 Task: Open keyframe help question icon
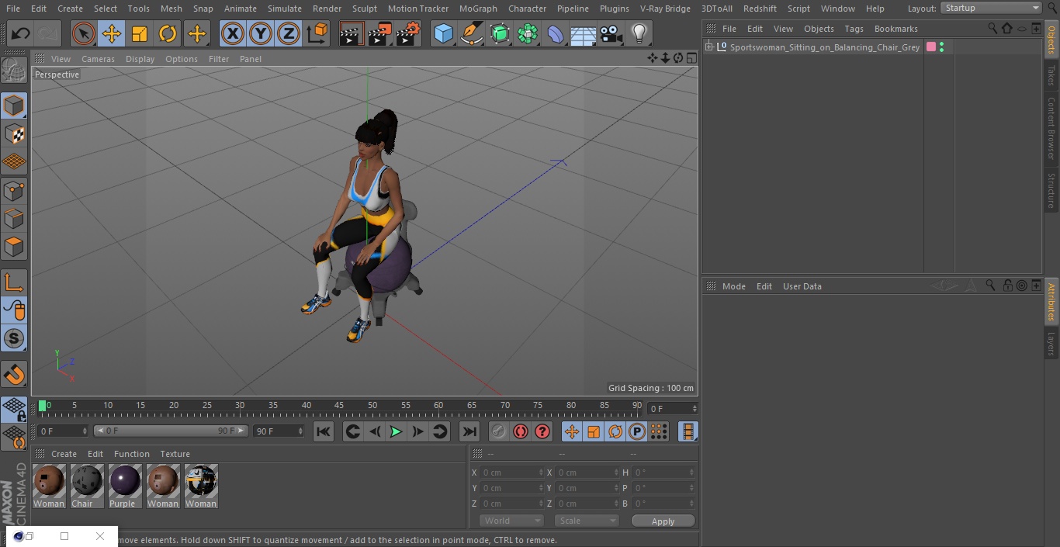click(542, 432)
